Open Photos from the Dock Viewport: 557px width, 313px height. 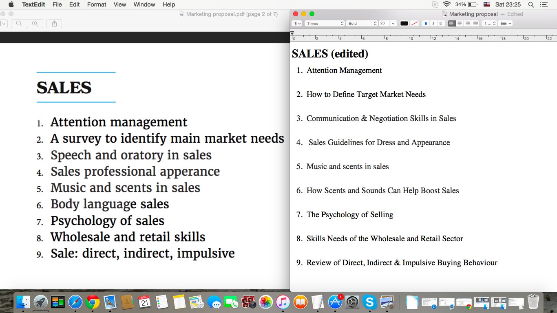[266, 302]
